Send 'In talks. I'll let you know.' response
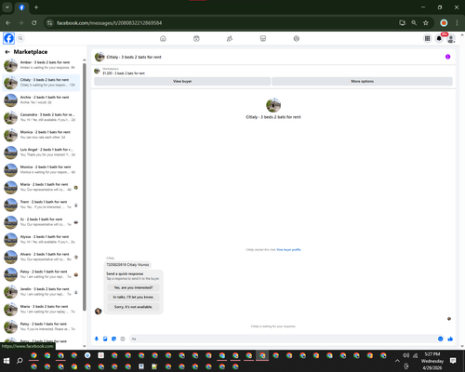The image size is (465, 372). (133, 297)
